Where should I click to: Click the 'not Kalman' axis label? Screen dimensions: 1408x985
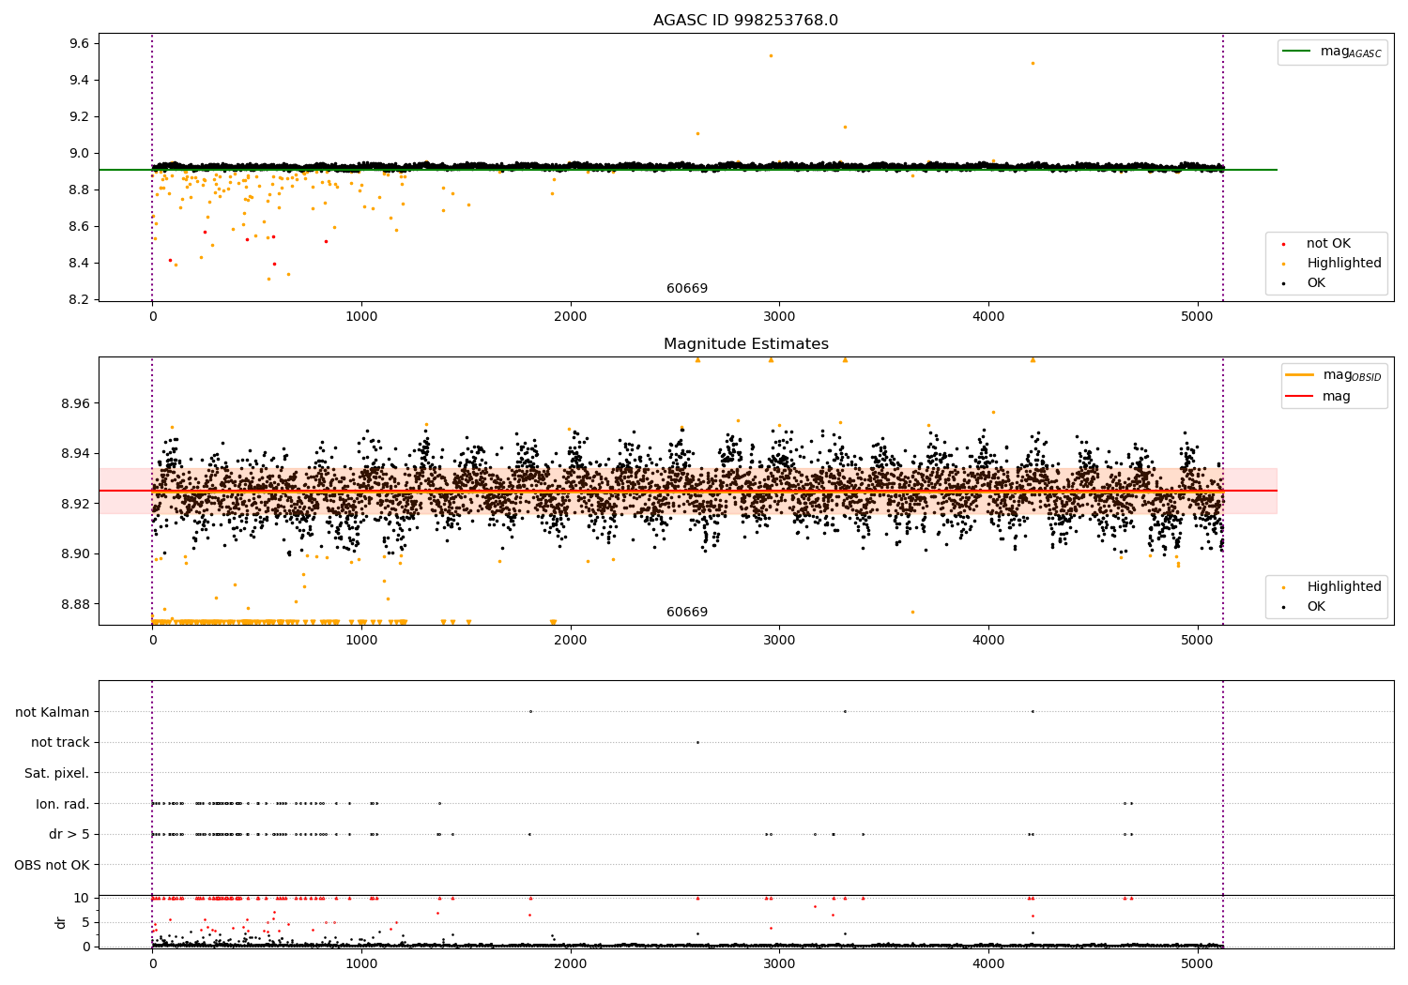coord(52,712)
